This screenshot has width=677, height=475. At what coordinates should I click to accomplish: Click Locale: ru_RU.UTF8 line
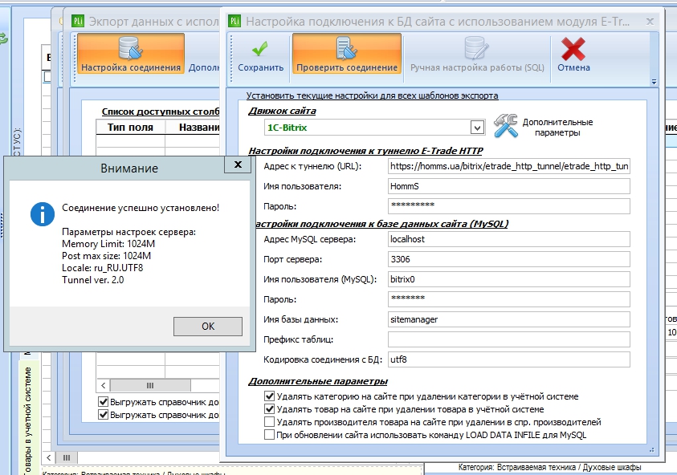tap(102, 268)
